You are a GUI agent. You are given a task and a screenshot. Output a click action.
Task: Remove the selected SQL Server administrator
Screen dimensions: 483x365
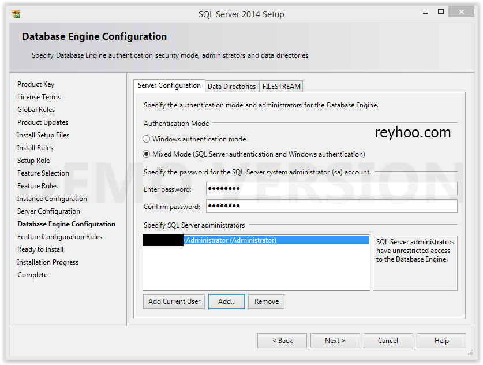(267, 301)
